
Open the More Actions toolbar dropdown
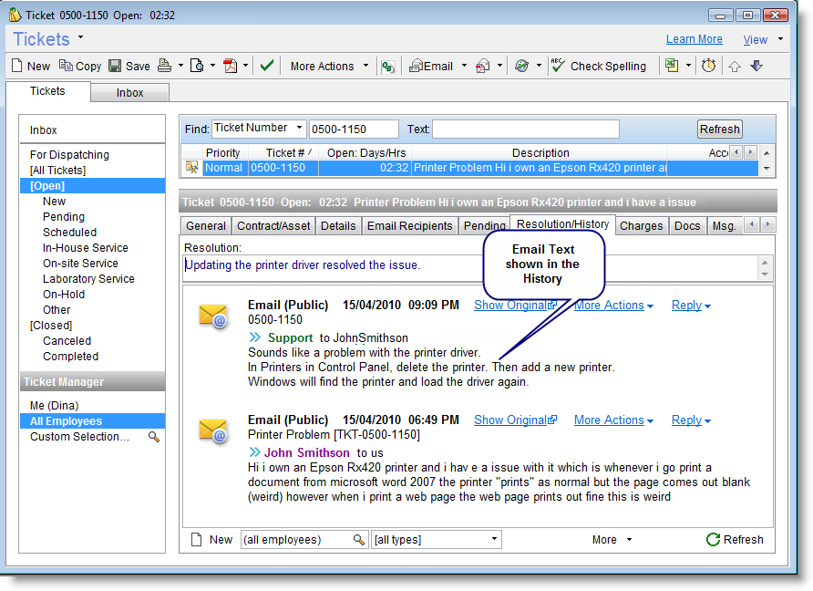coord(365,66)
